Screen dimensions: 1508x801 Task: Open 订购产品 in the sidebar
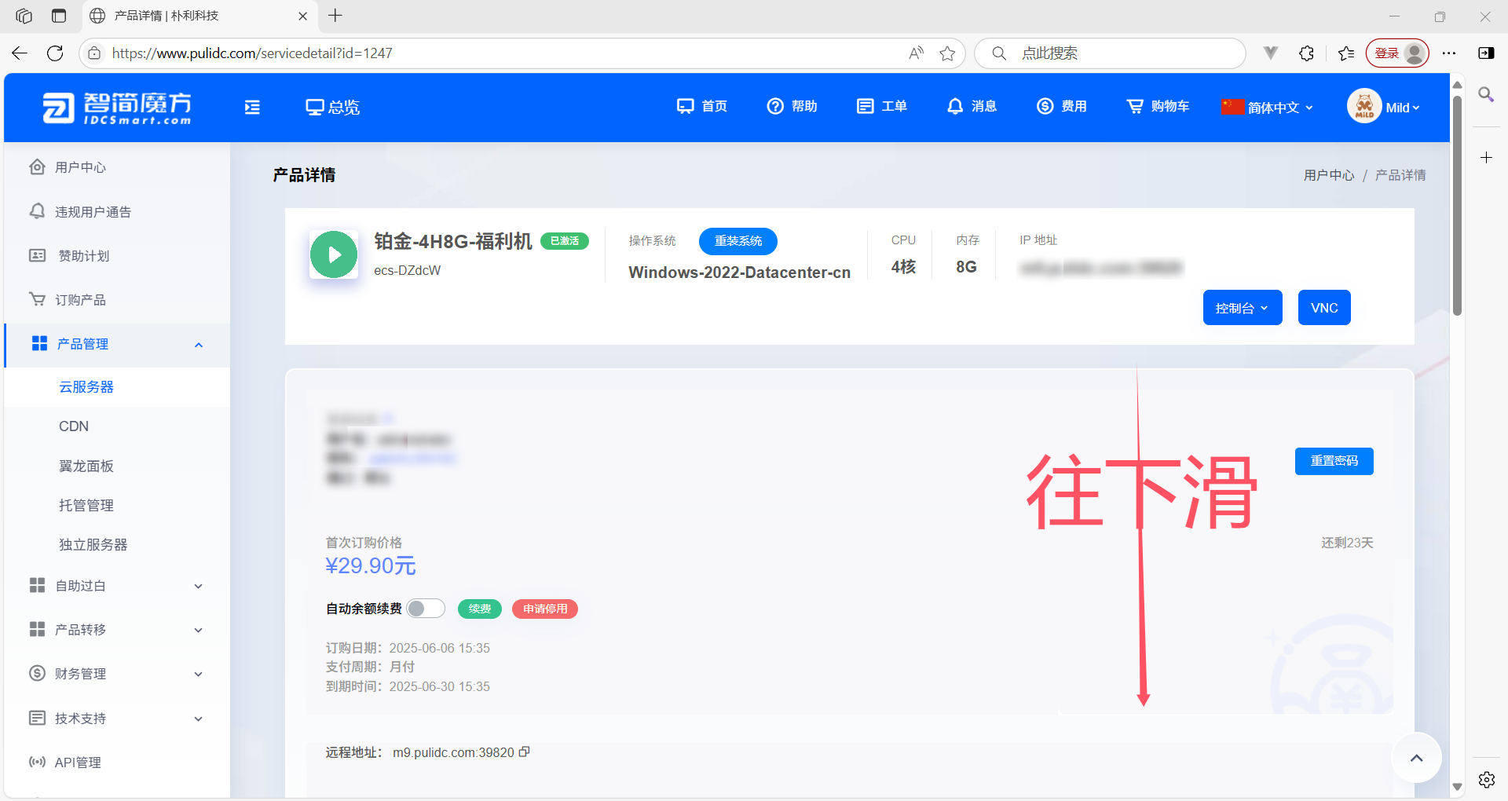pos(117,300)
